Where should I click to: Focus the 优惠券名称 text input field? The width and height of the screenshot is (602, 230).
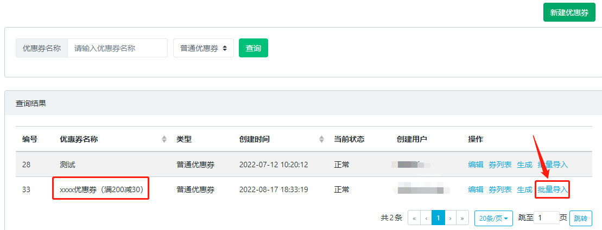[x=117, y=48]
